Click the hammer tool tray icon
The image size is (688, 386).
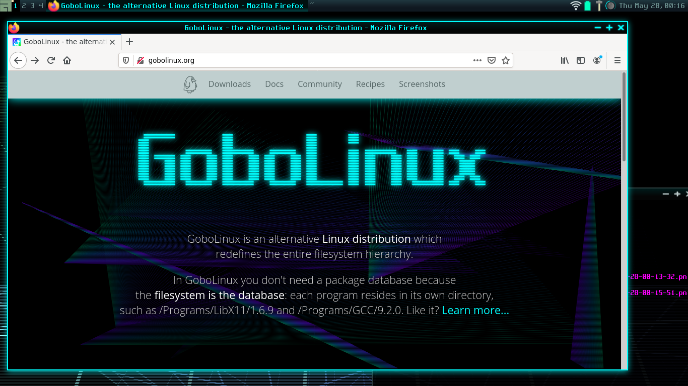coord(598,6)
